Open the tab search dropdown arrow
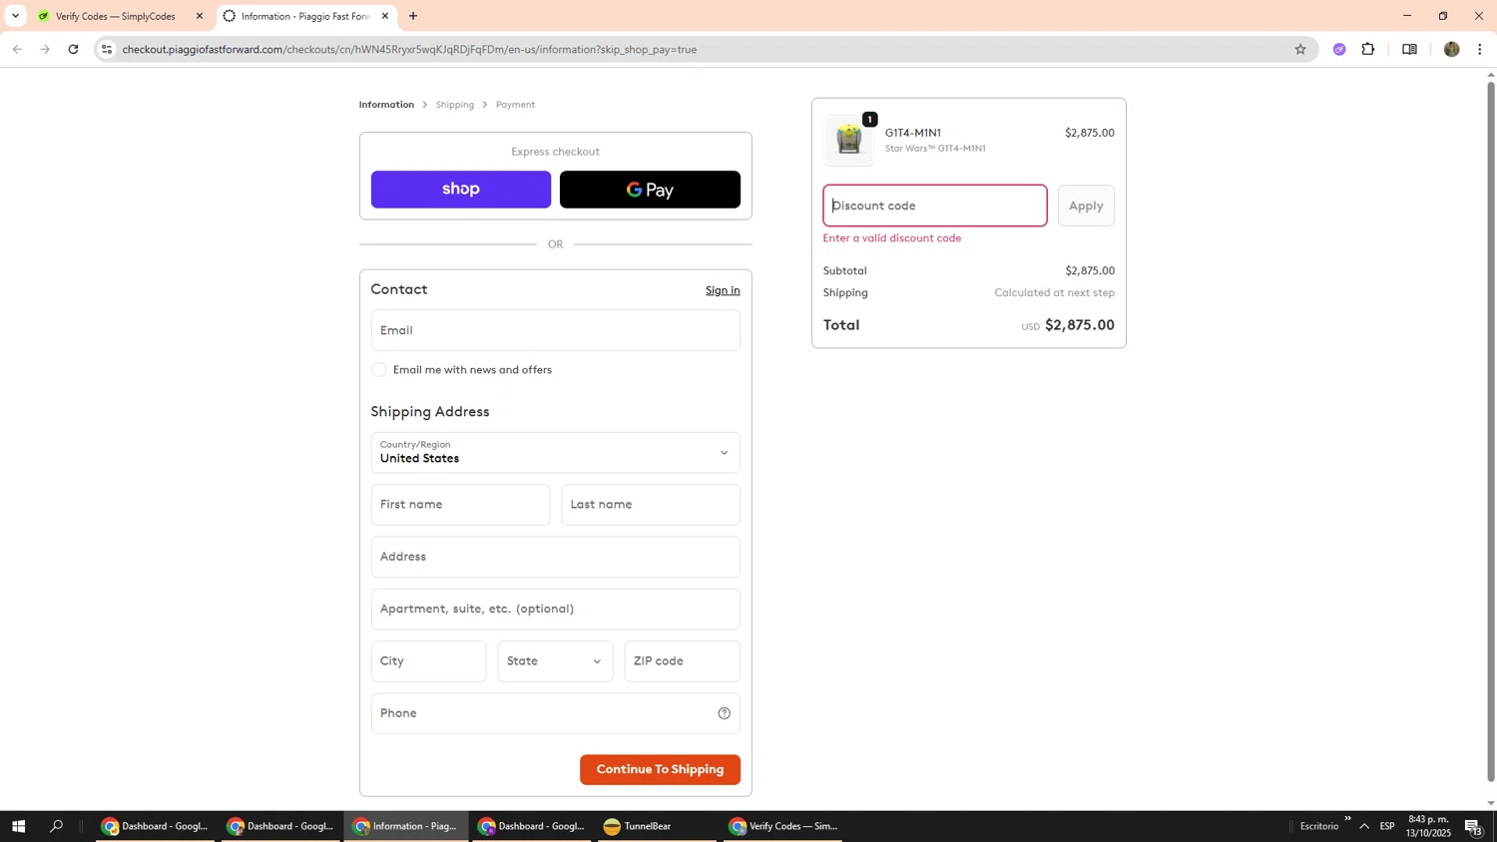This screenshot has height=842, width=1497. [x=15, y=16]
